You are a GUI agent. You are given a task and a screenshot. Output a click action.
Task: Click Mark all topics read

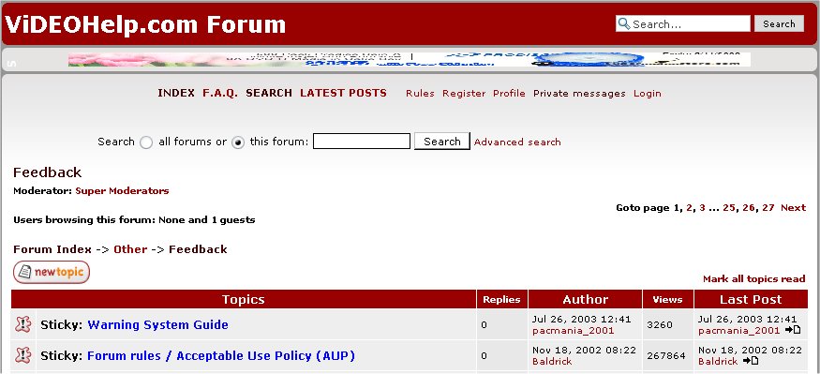click(753, 278)
